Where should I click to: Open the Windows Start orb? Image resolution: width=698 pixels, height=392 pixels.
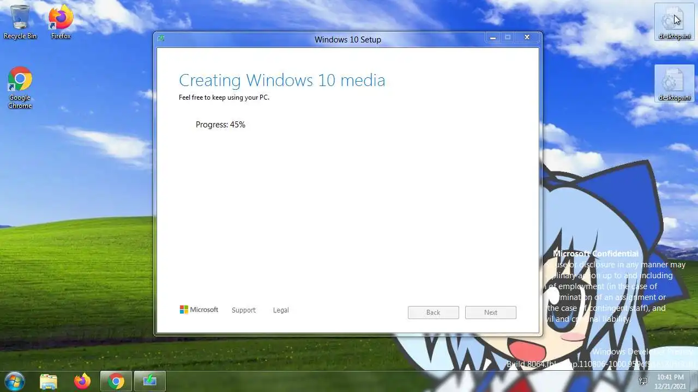(15, 381)
